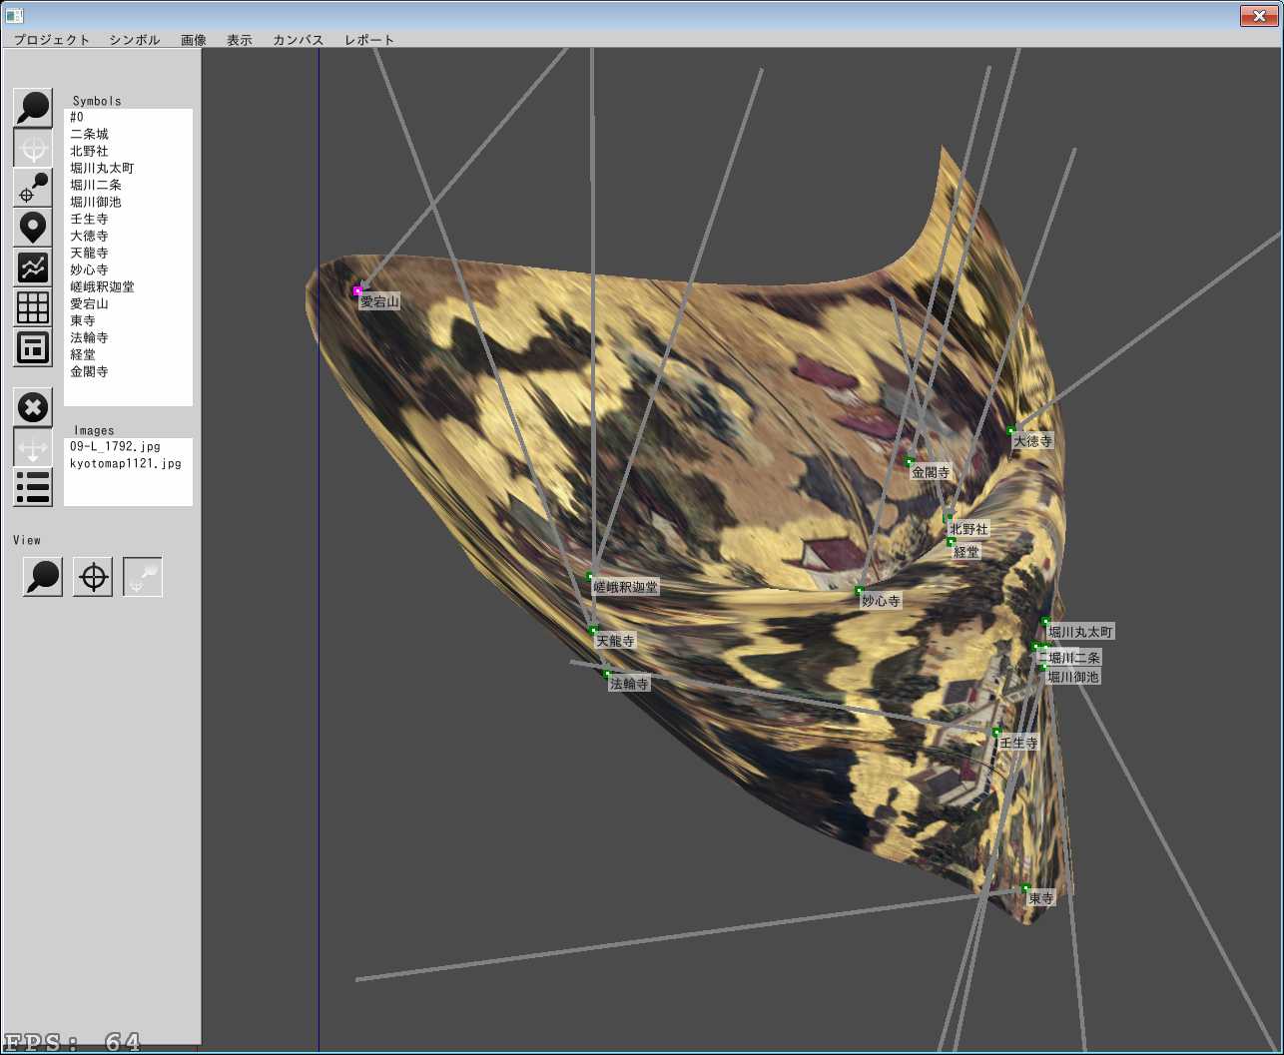The height and width of the screenshot is (1055, 1284).
Task: Select the speech-bubble pointer tool in the toolbar
Action: tap(33, 108)
